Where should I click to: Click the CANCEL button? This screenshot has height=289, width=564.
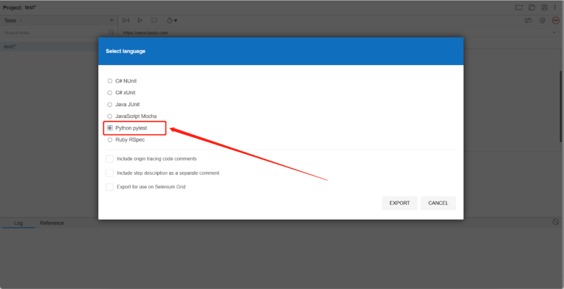coord(438,203)
